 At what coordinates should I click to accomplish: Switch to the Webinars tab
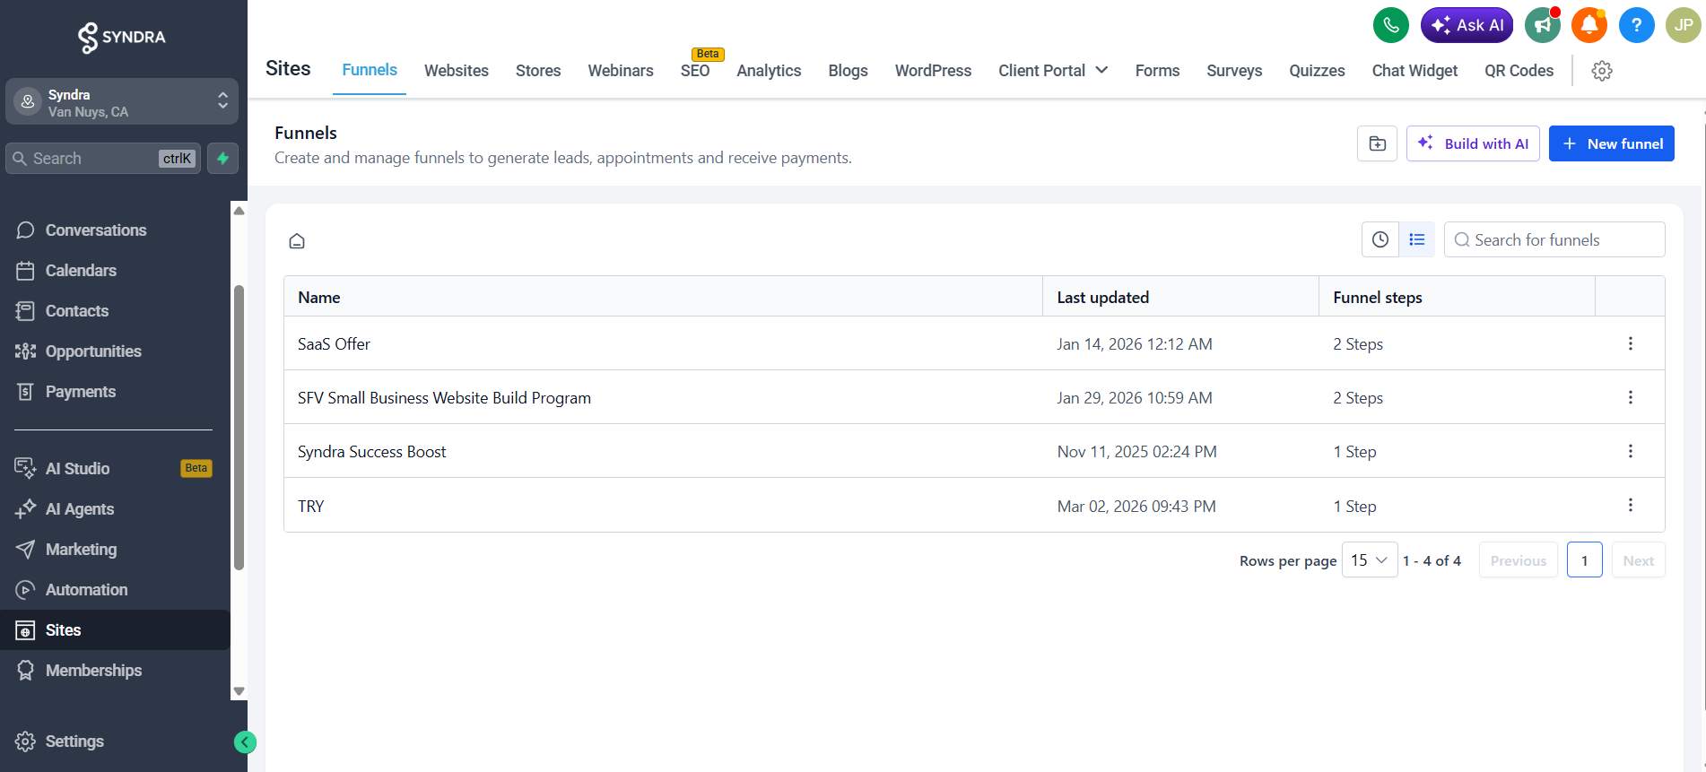(621, 71)
